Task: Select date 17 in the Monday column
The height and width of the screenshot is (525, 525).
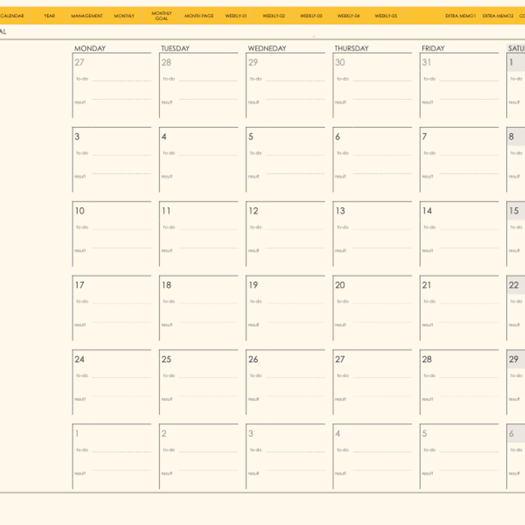Action: [x=80, y=285]
